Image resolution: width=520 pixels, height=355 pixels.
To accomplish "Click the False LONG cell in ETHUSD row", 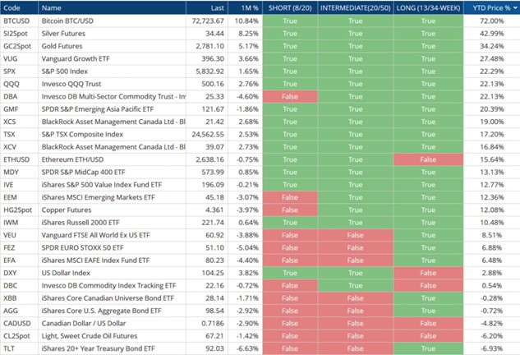I will point(428,159).
